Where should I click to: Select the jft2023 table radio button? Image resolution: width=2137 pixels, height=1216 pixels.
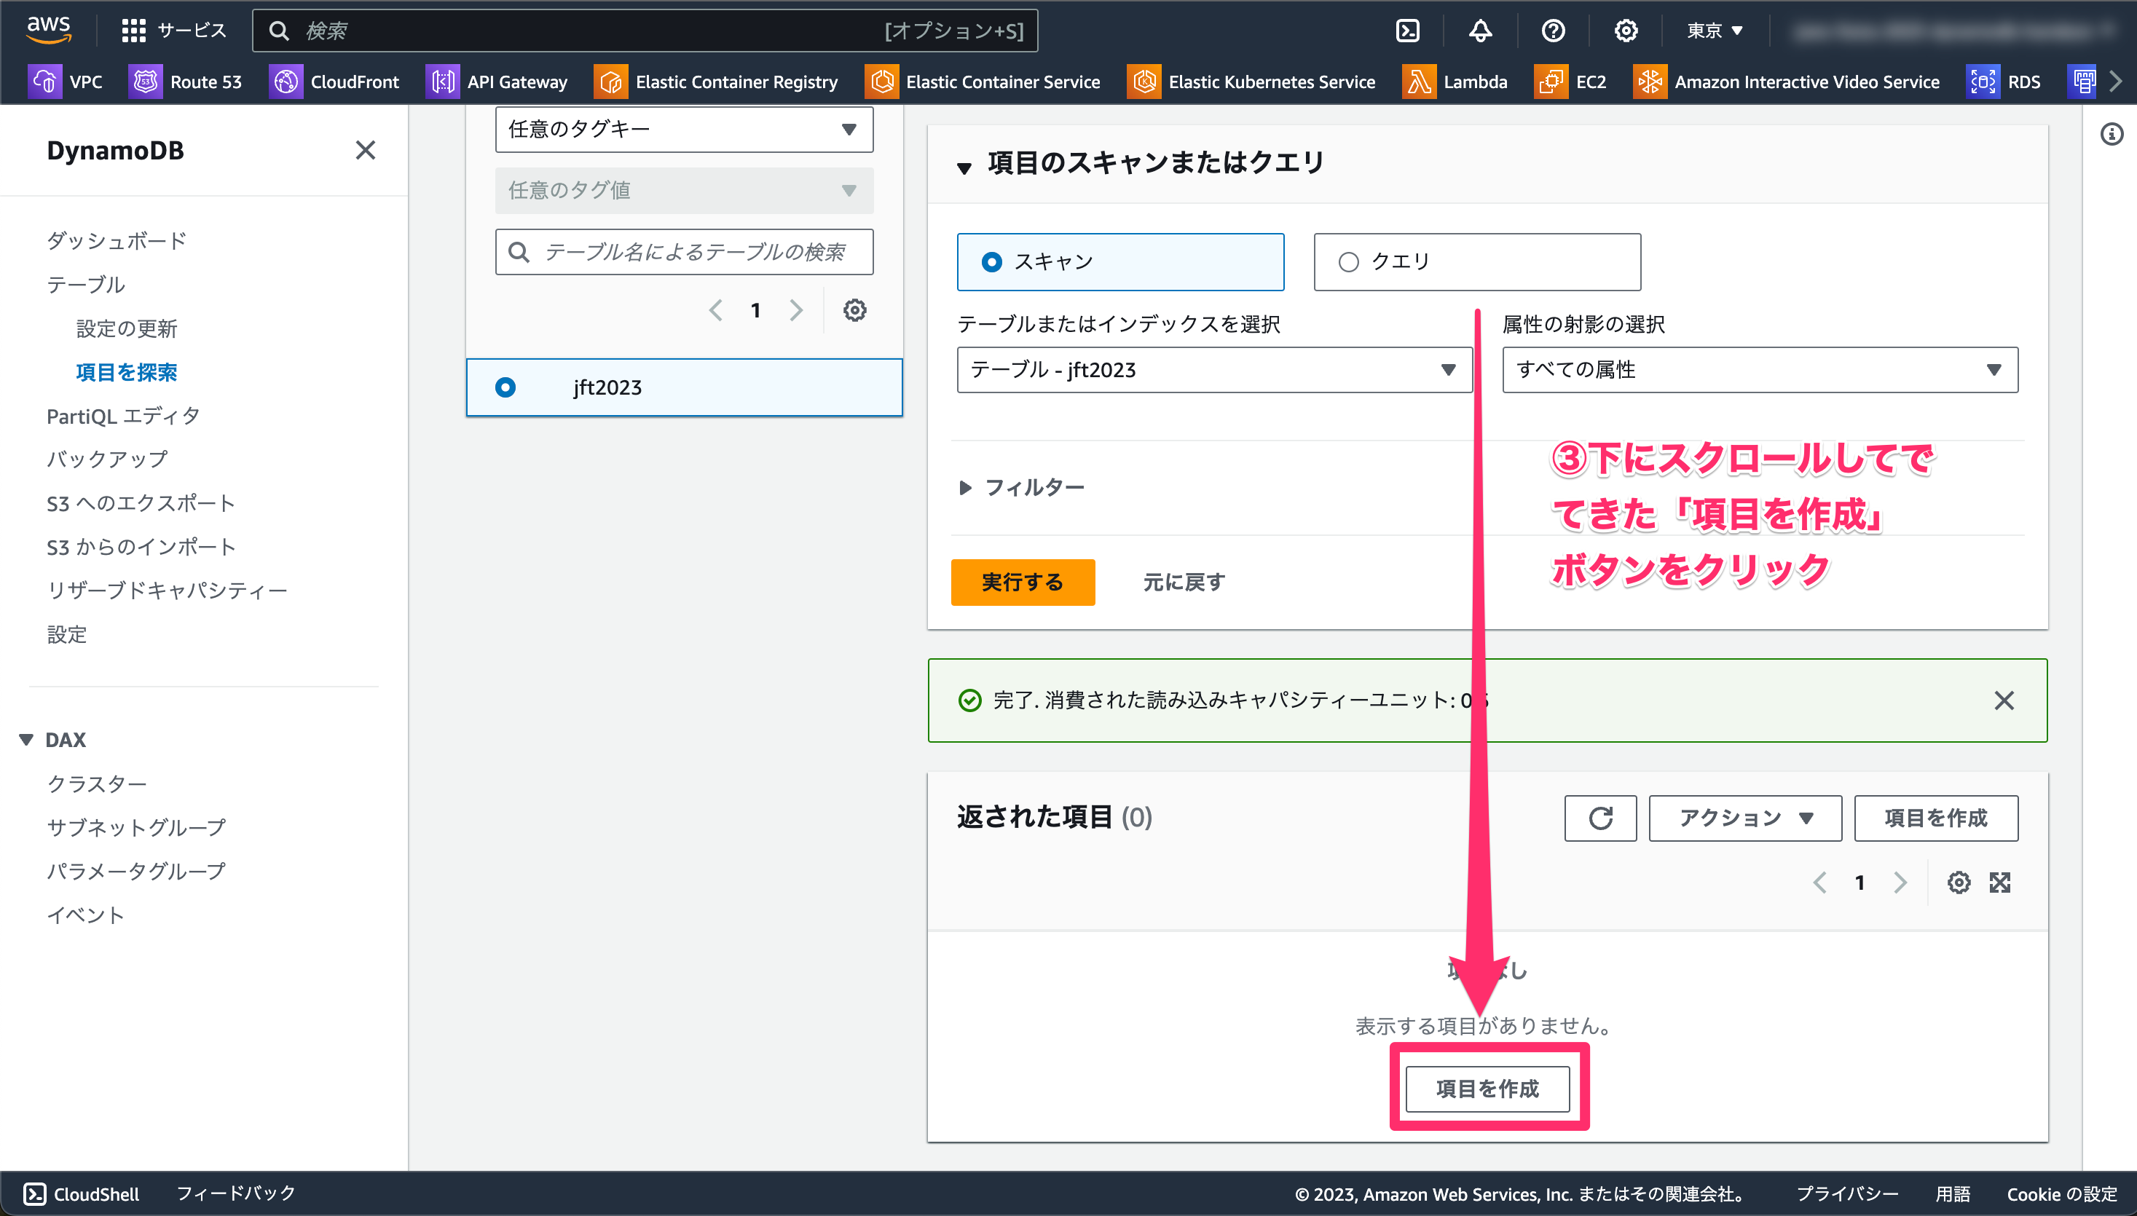tap(505, 387)
